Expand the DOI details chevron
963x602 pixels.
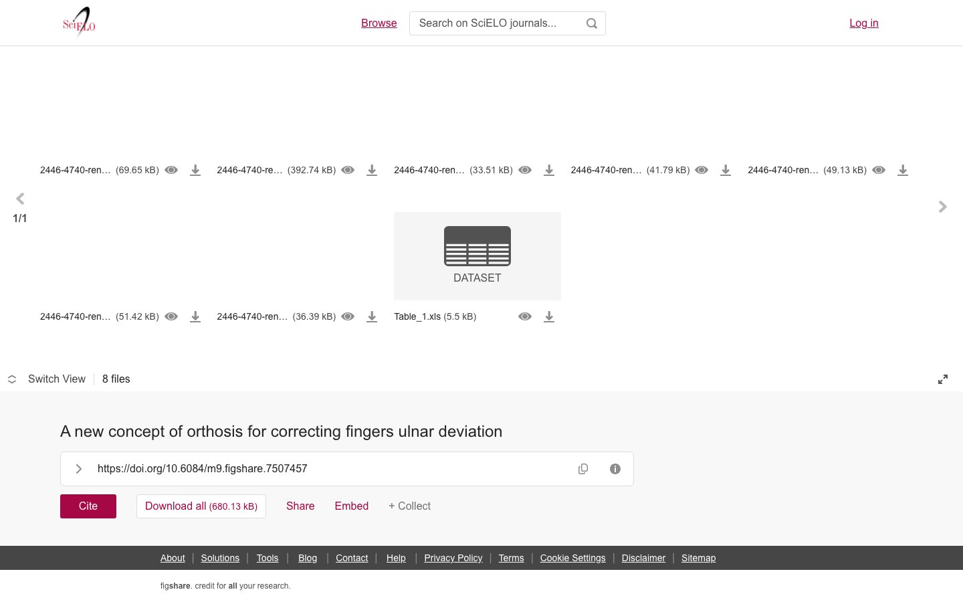click(79, 469)
